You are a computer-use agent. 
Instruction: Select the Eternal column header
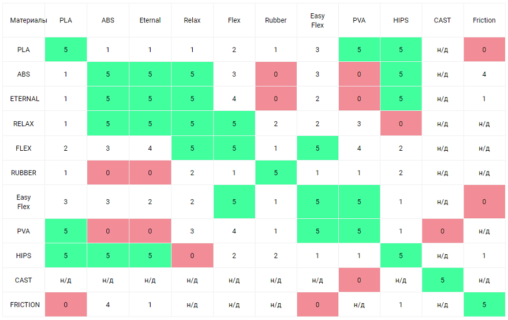point(150,20)
